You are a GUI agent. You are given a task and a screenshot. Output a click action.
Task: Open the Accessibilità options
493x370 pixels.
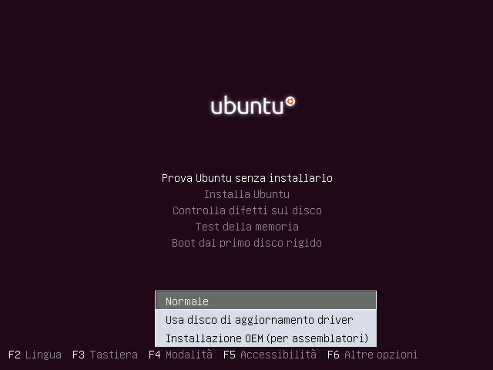pos(279,355)
